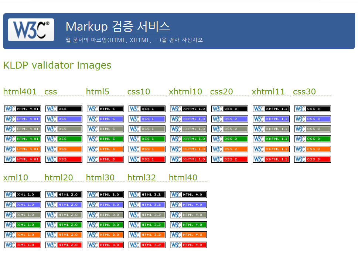Image resolution: width=358 pixels, height=256 pixels.
Task: Select the red HTML 4.0 badge
Action: click(188, 245)
